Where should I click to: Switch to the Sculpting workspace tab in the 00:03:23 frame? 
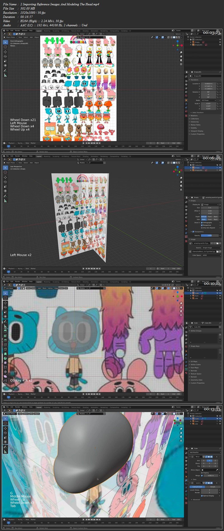pyautogui.click(x=56, y=31)
